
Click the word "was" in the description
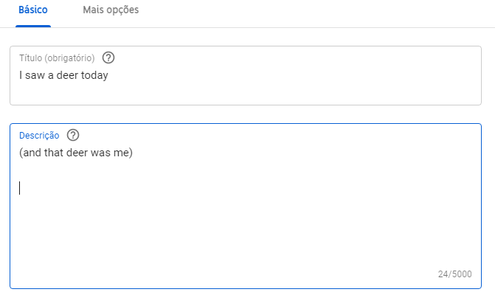[x=100, y=153]
